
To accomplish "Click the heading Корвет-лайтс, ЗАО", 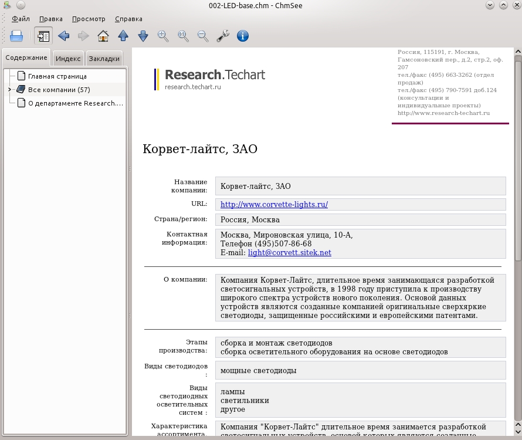I will tap(200, 149).
